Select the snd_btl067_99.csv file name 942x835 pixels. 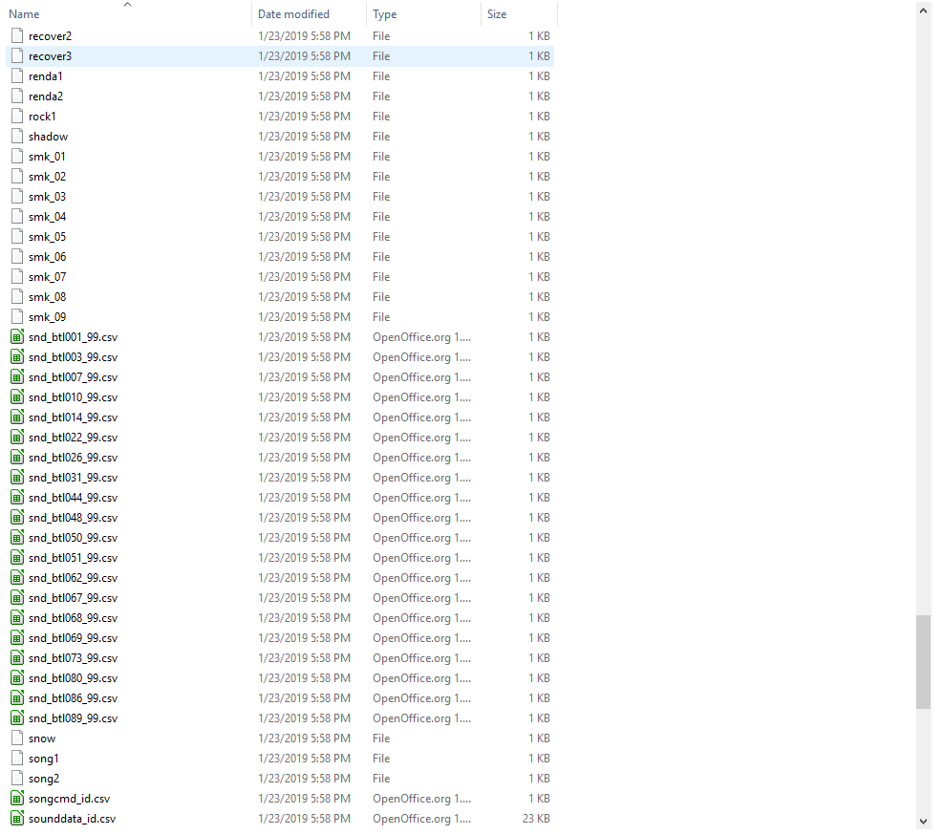[74, 598]
